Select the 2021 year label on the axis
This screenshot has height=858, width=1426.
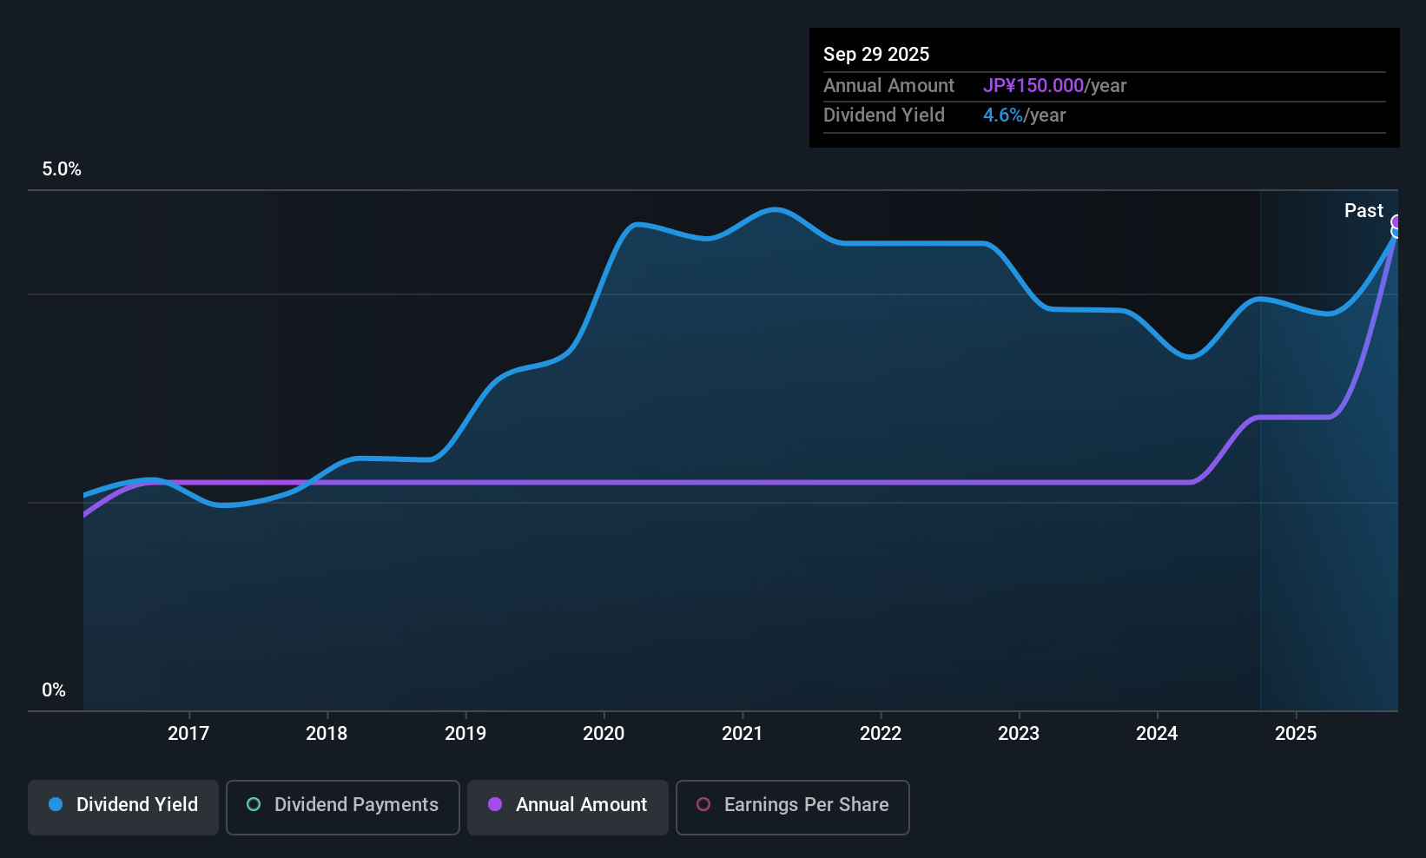tap(743, 734)
